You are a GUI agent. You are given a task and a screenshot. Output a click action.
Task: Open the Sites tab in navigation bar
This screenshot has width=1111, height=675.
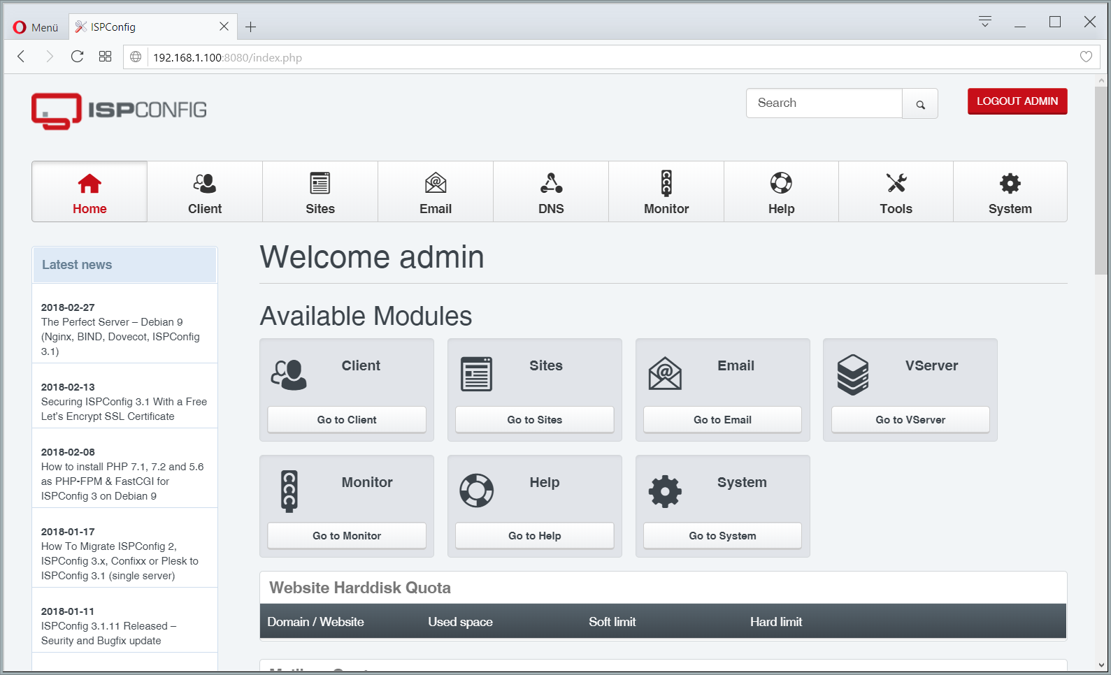[x=320, y=192]
